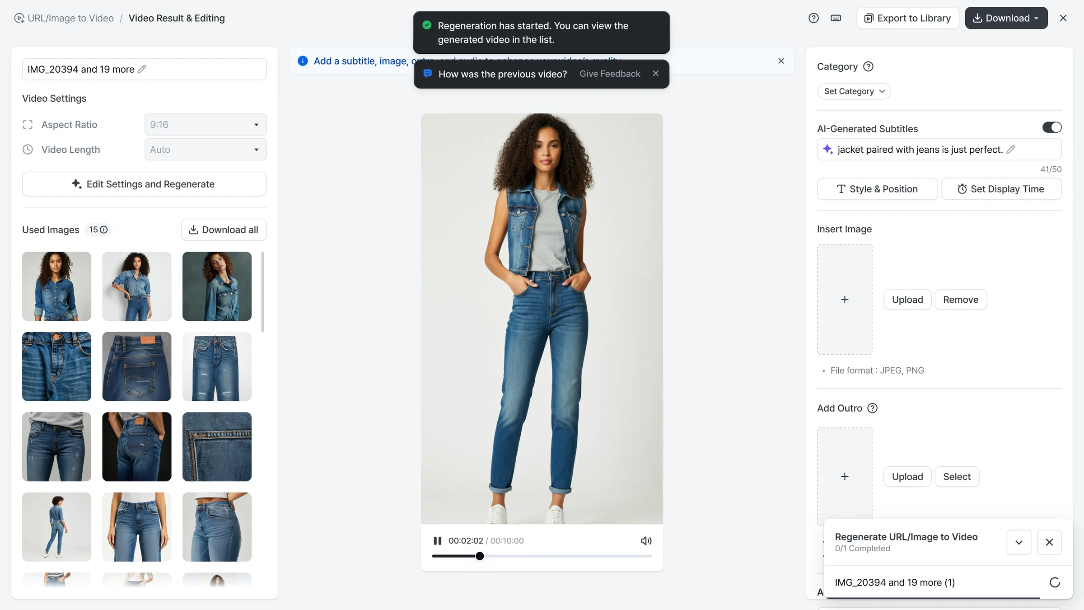Edit project name with pencil icon
The image size is (1084, 610).
pos(142,69)
